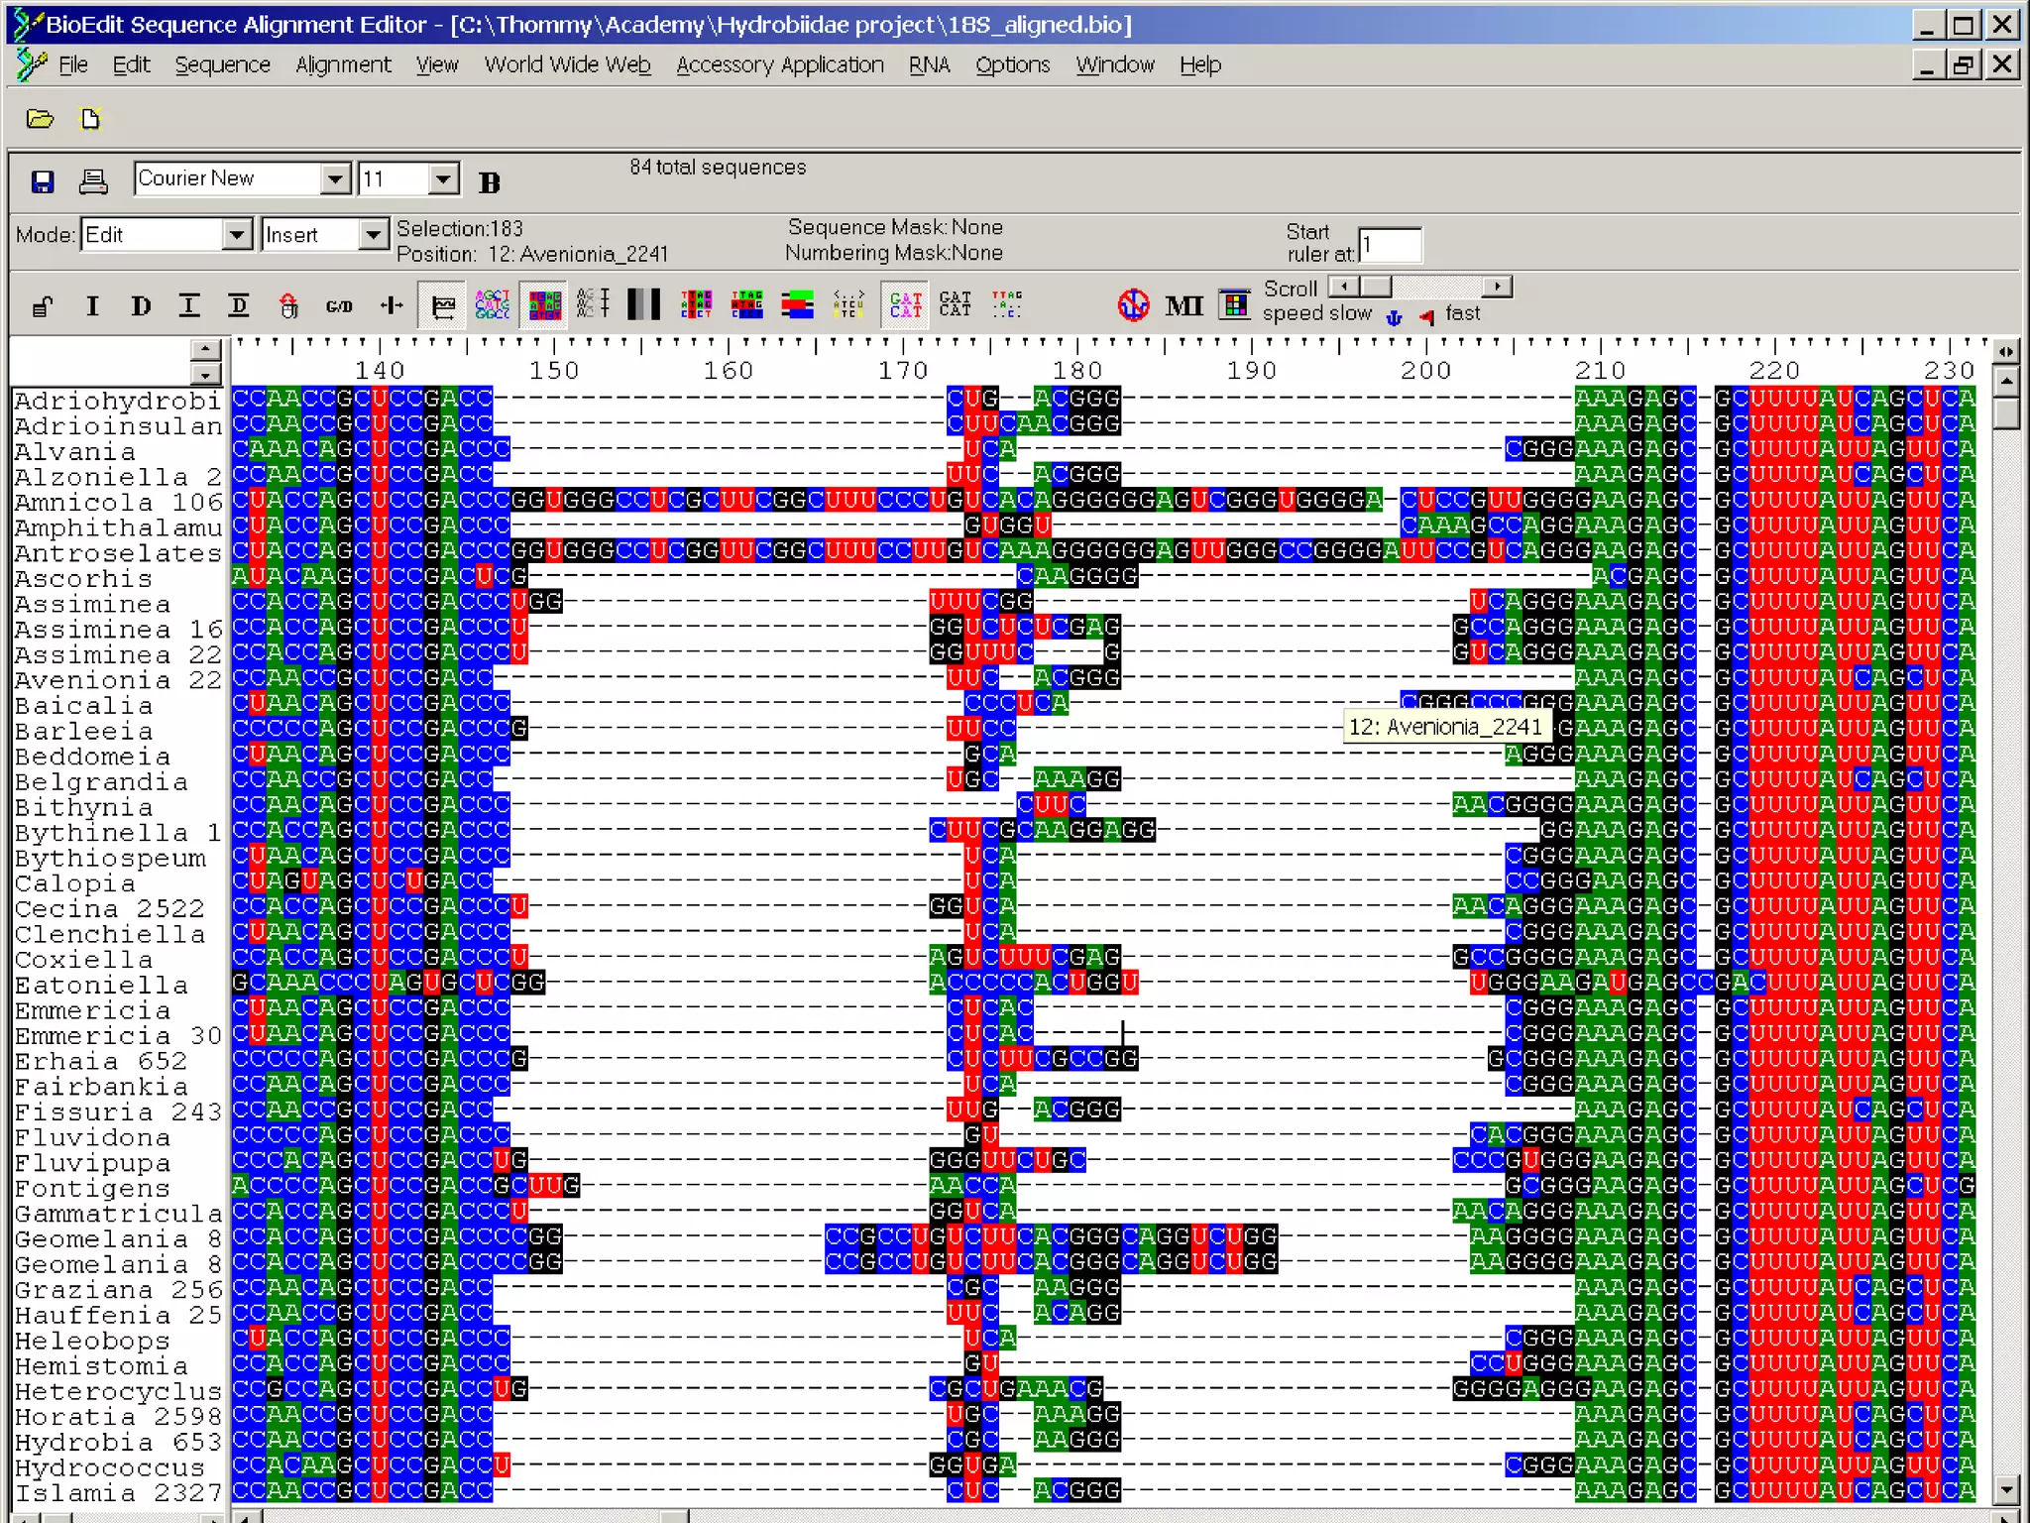Click the vertical scrollbar up arrow
The height and width of the screenshot is (1523, 2030).
pos(2006,381)
